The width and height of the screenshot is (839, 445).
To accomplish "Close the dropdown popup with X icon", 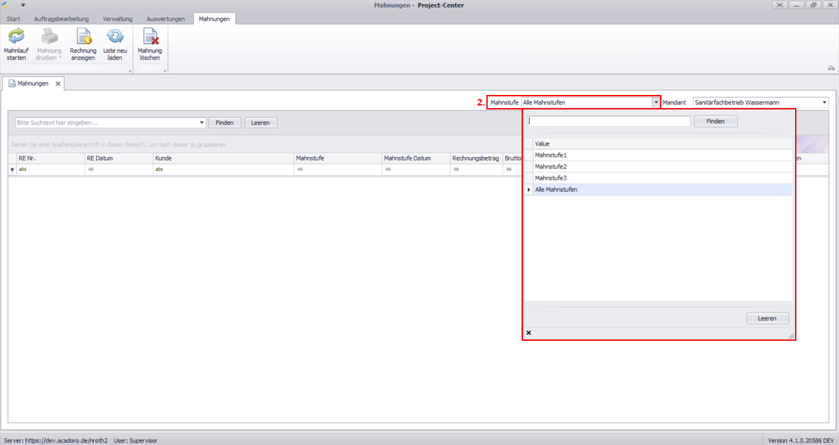I will point(529,333).
